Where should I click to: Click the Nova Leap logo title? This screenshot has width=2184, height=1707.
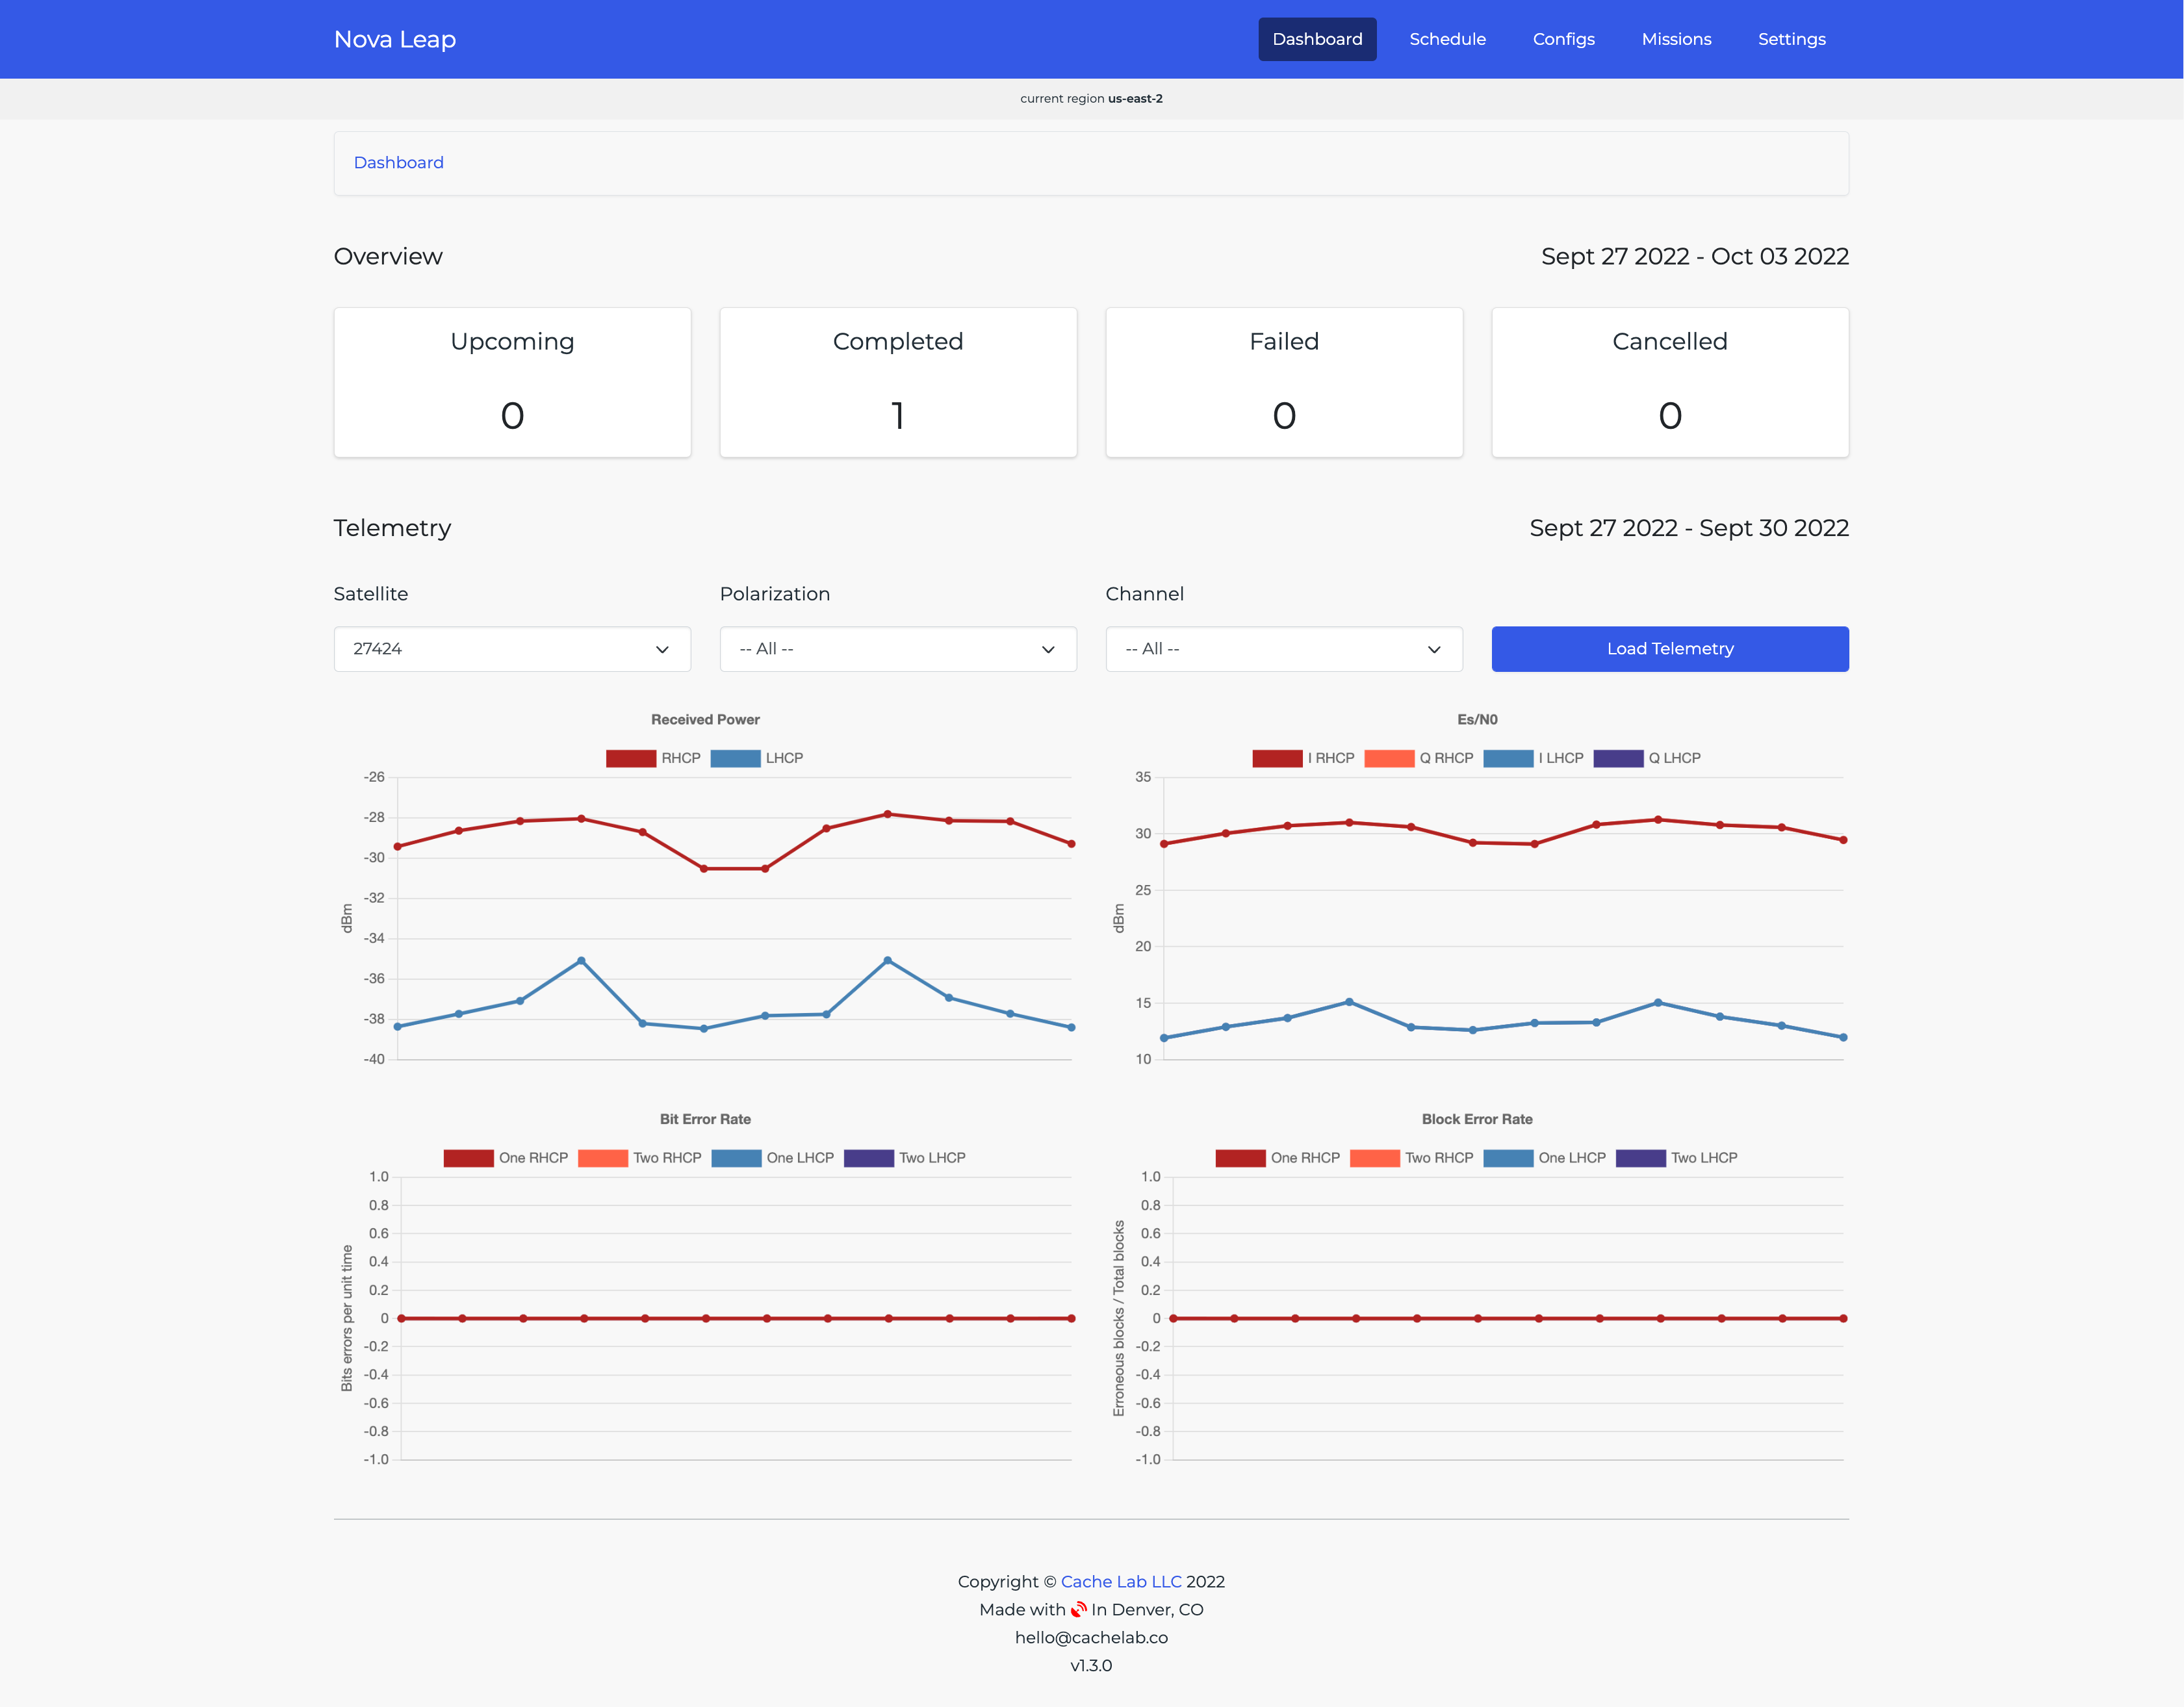point(395,39)
